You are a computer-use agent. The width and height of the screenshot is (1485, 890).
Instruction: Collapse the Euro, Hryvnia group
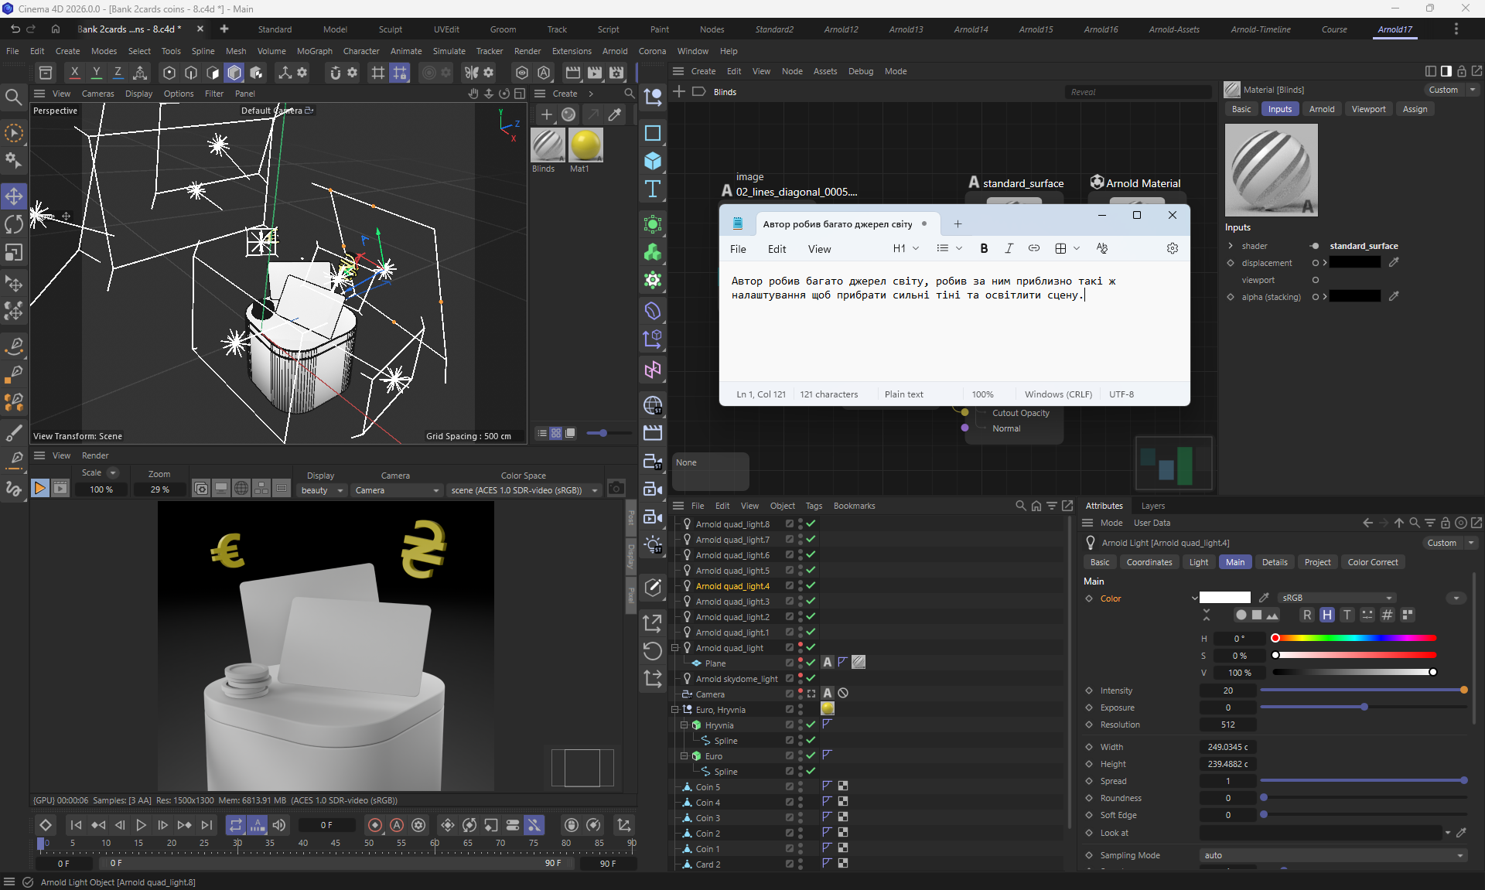[x=674, y=709]
